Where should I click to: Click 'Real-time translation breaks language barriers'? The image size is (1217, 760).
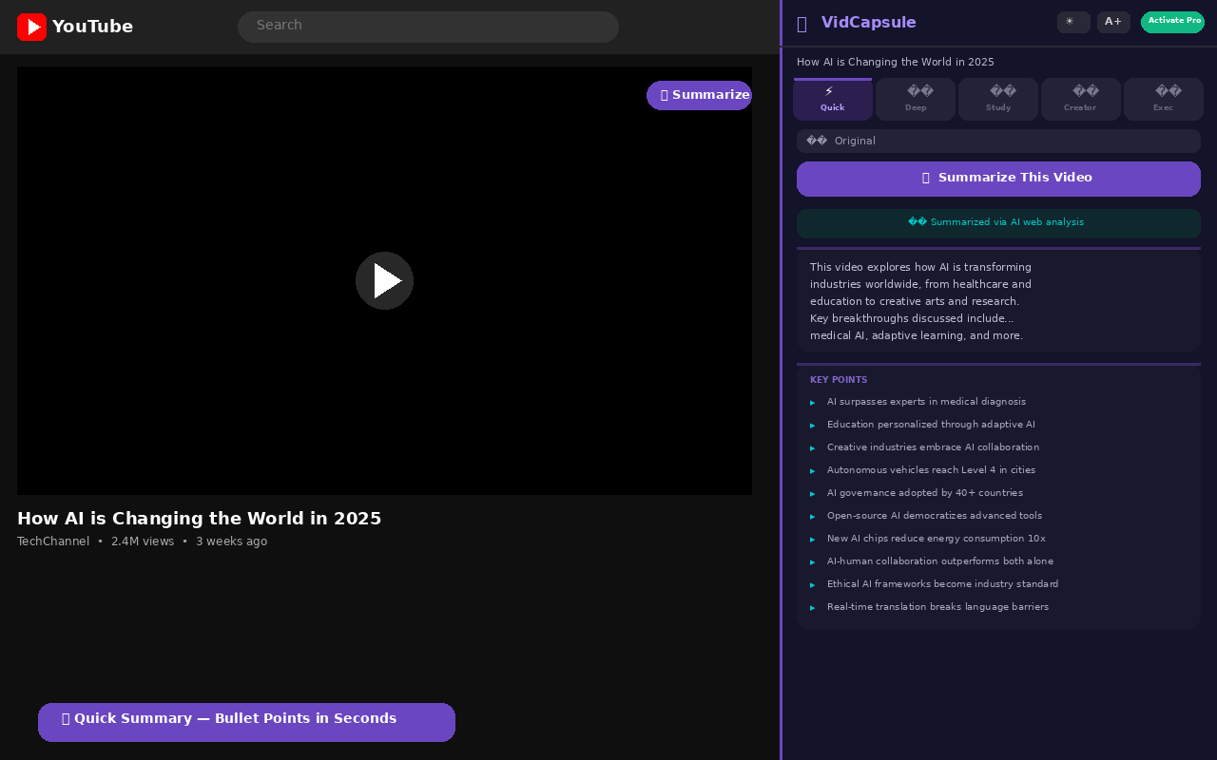pos(937,607)
